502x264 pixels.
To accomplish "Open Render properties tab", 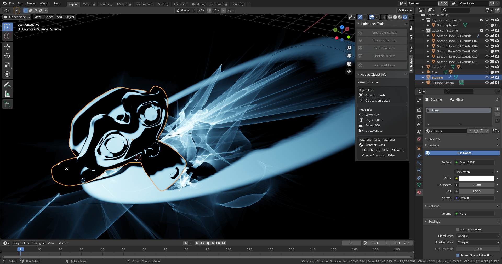I will 419,110.
